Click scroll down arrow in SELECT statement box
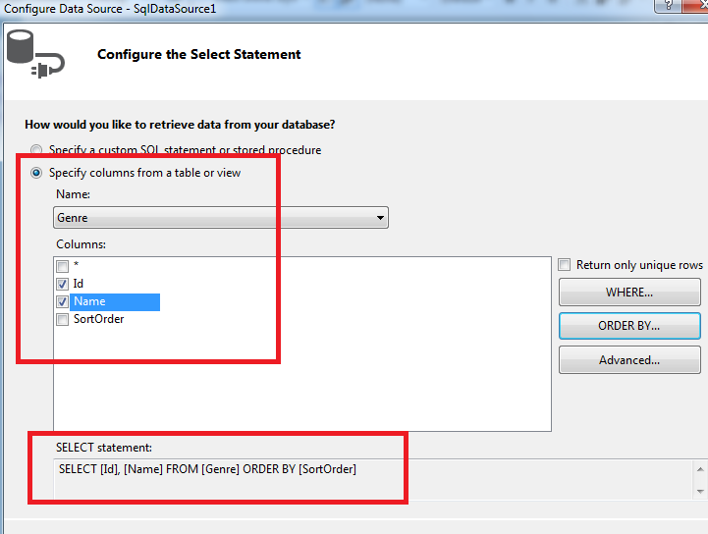The image size is (708, 534). pos(700,490)
